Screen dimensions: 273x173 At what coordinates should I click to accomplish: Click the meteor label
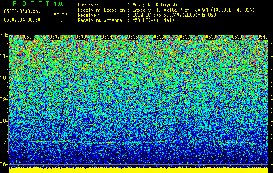pyautogui.click(x=62, y=13)
